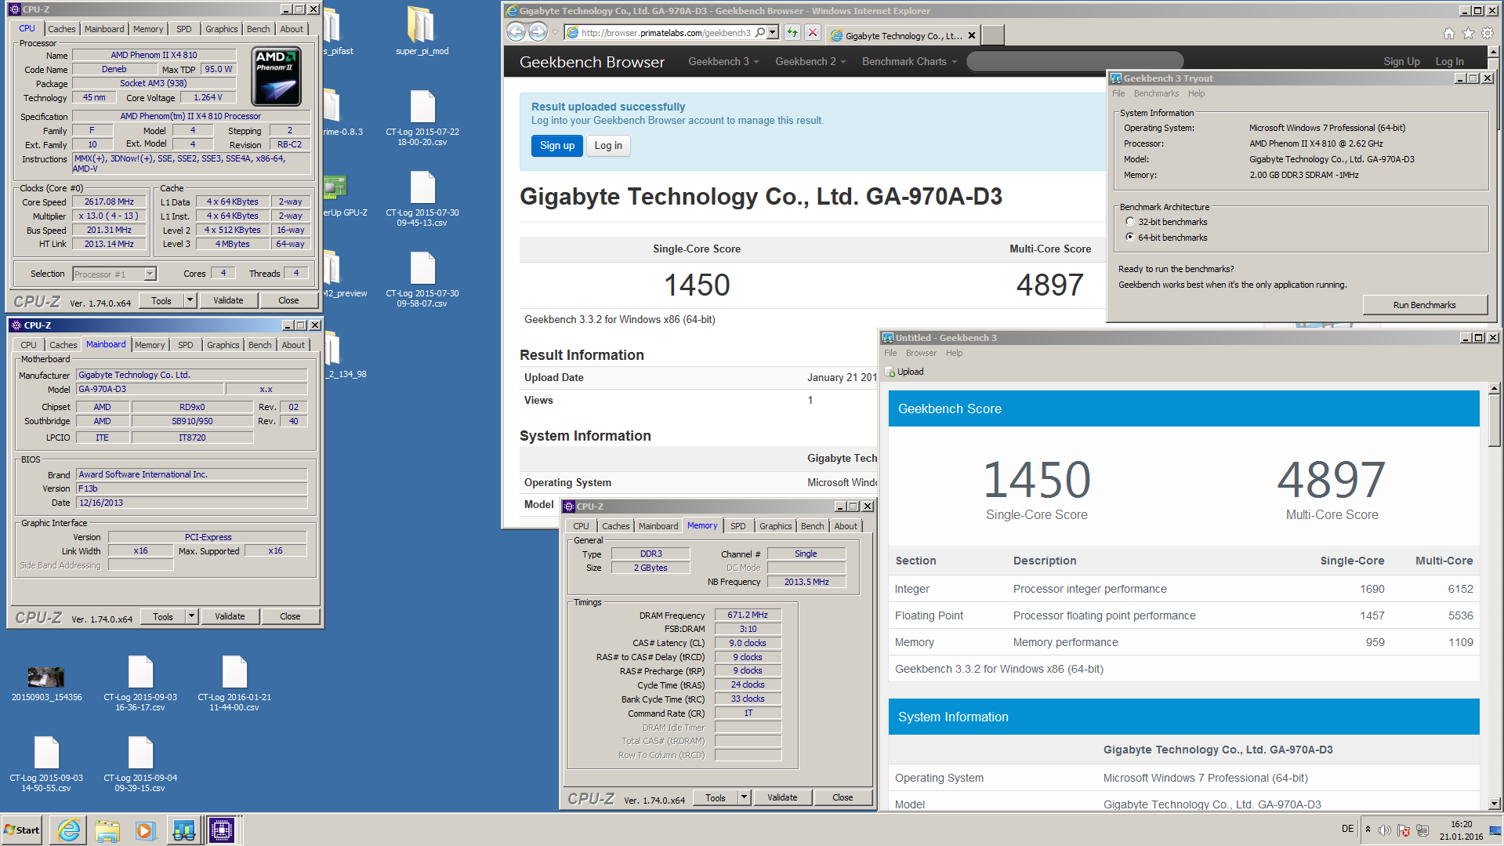Expand Benchmark Charts nav menu
Image resolution: width=1504 pixels, height=846 pixels.
(x=909, y=61)
